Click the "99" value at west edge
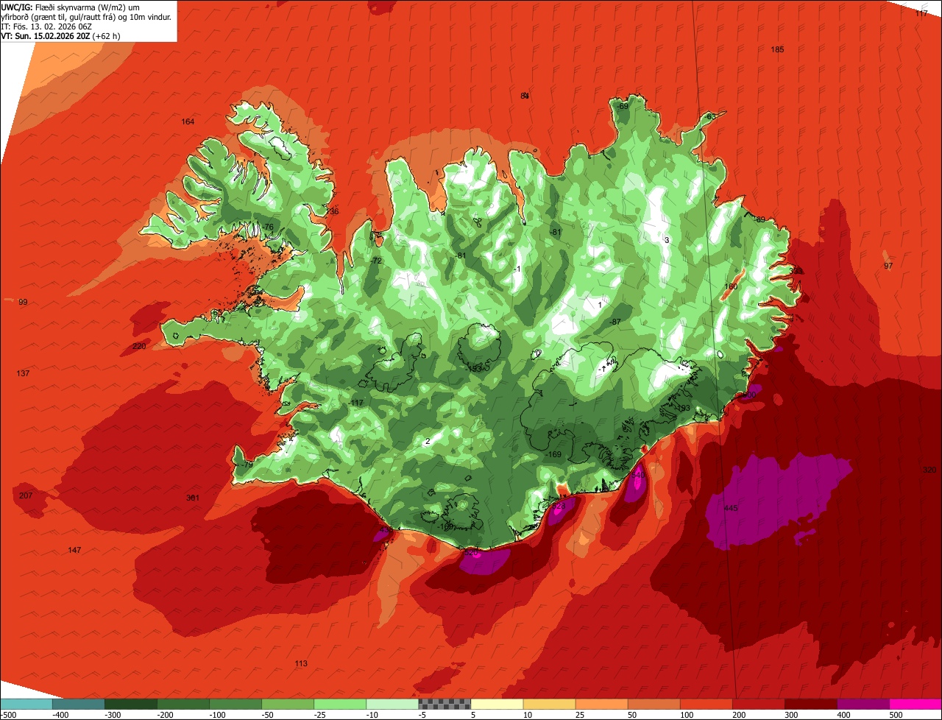This screenshot has height=720, width=942. (x=23, y=303)
